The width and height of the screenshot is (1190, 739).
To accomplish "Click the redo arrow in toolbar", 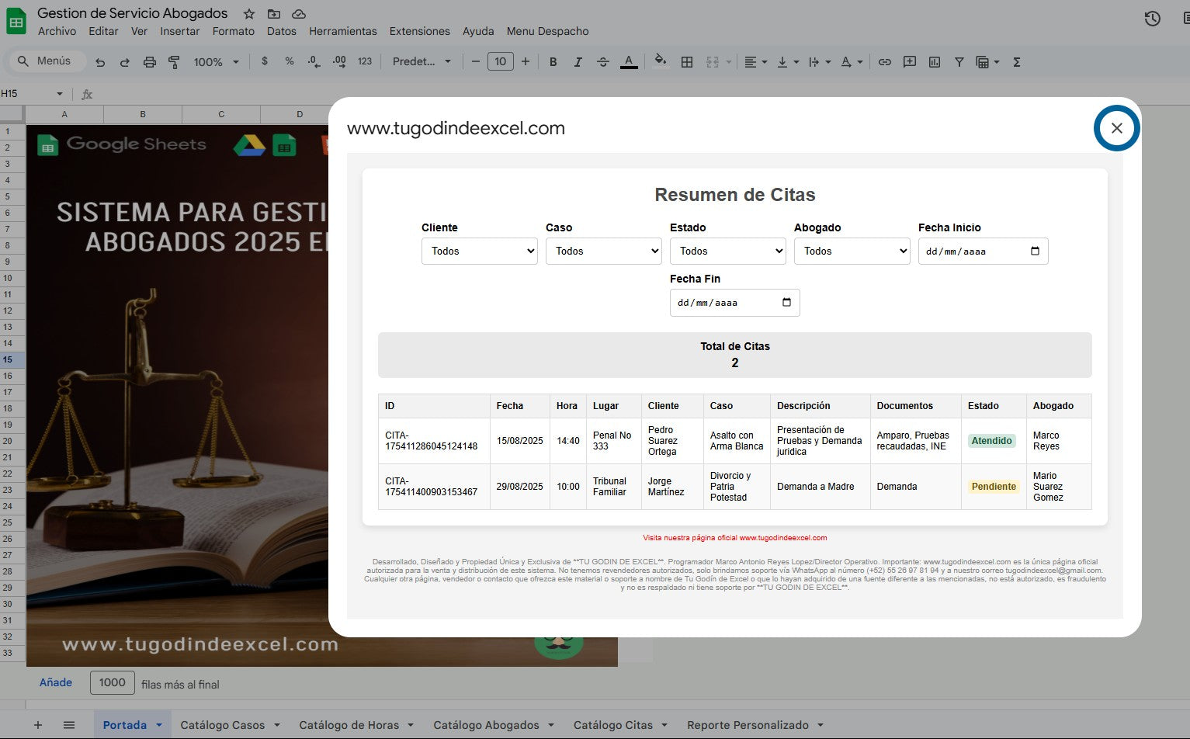I will coord(124,62).
